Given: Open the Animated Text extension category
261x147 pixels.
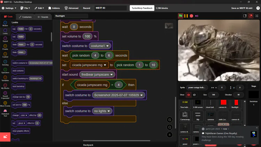Looking at the screenshot, I should click(x=5, y=113).
